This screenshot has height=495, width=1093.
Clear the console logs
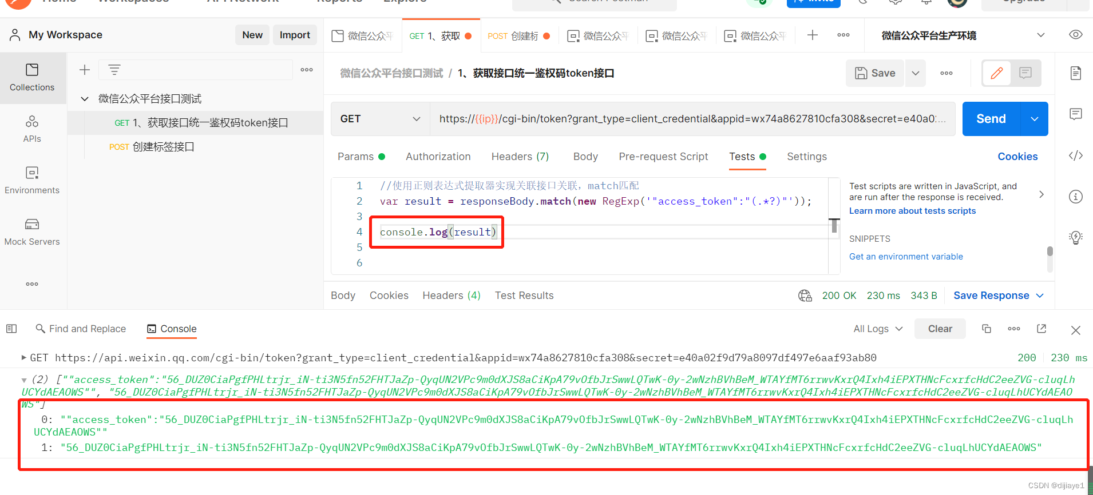[x=940, y=329]
